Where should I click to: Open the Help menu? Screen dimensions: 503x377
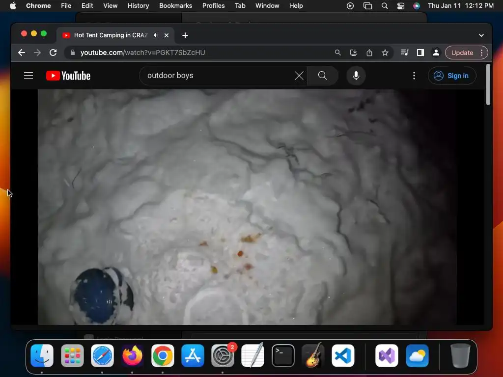(296, 6)
